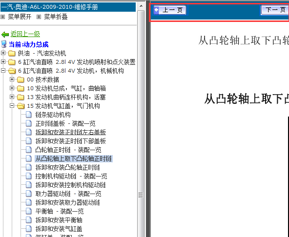This screenshot has width=289, height=237.
Task: Open 6 缸汽油直喷 发动机喷射和点火装置 entry
Action: (x=77, y=62)
